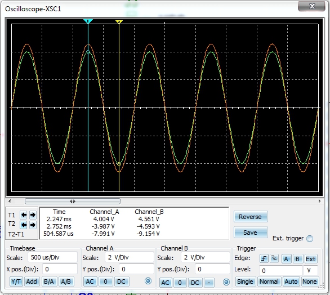Click scrollbar right arrow under display
Screen dimensions: 330x295
click(x=319, y=201)
